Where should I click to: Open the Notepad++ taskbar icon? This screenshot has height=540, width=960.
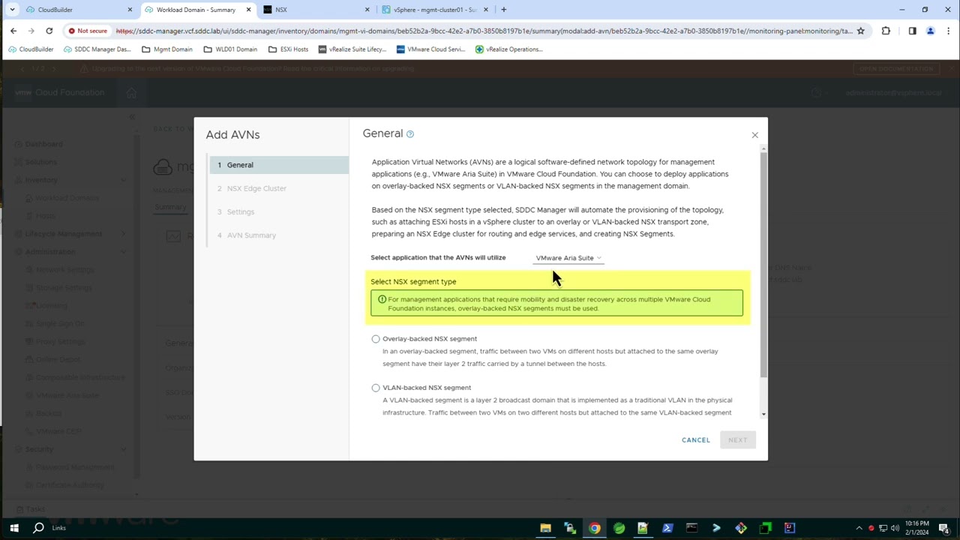click(643, 528)
